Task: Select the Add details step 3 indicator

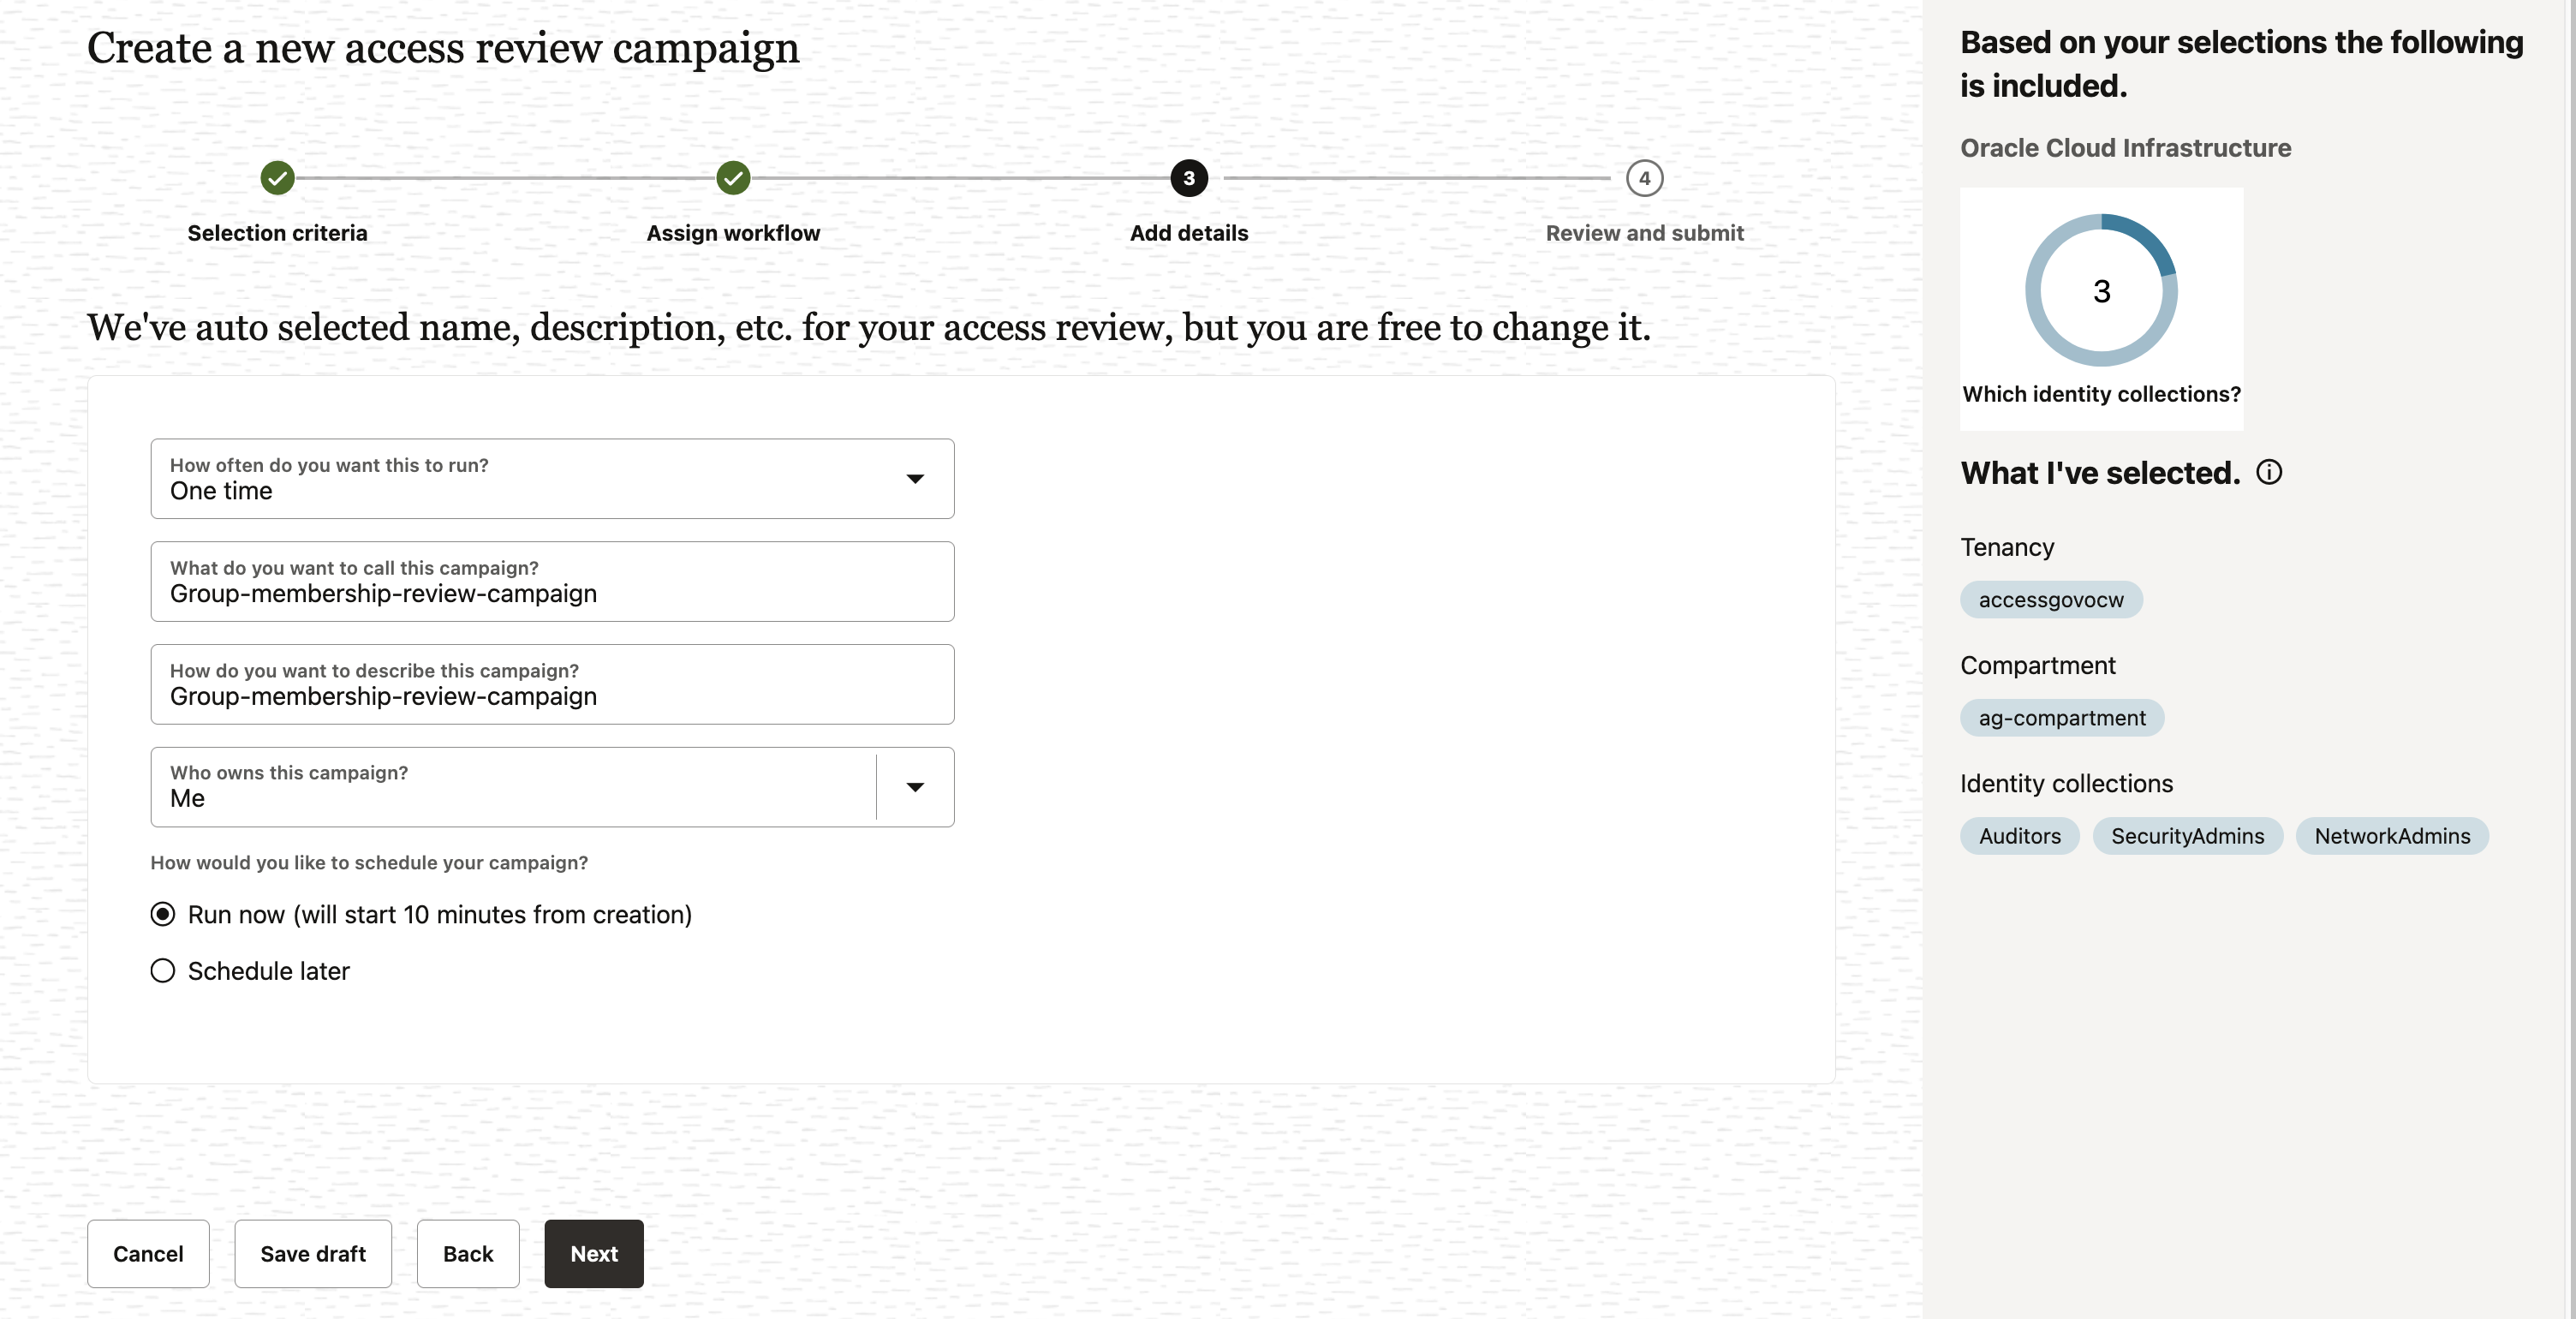Action: [1188, 178]
